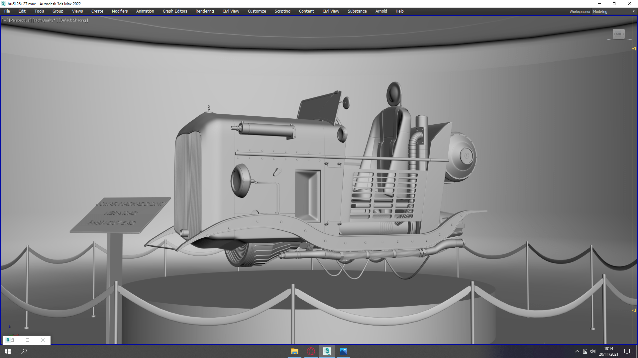Click the ViewCube Front face
638x358 pixels.
pyautogui.click(x=618, y=34)
